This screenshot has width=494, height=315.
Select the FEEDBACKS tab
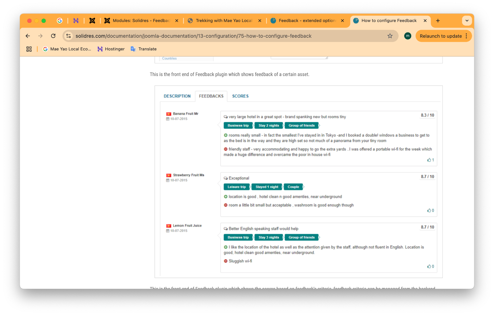point(211,96)
